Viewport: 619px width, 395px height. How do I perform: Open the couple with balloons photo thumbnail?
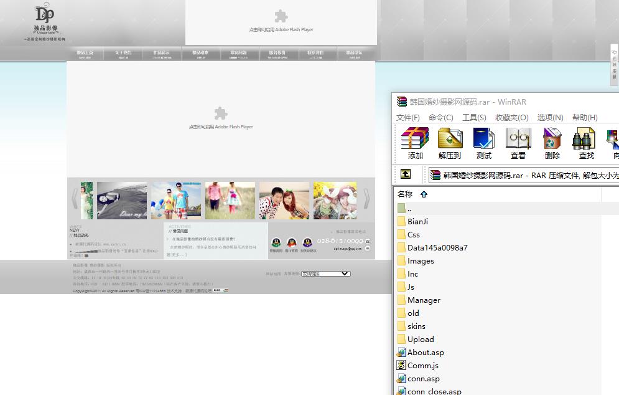click(176, 201)
